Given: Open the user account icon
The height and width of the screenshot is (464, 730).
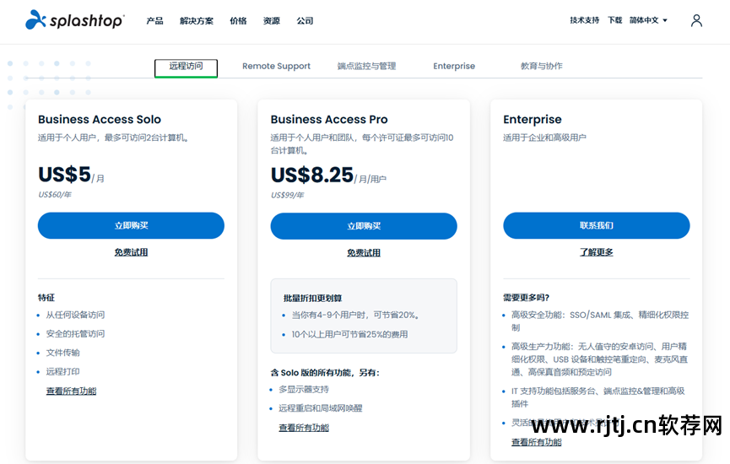Looking at the screenshot, I should click(696, 20).
